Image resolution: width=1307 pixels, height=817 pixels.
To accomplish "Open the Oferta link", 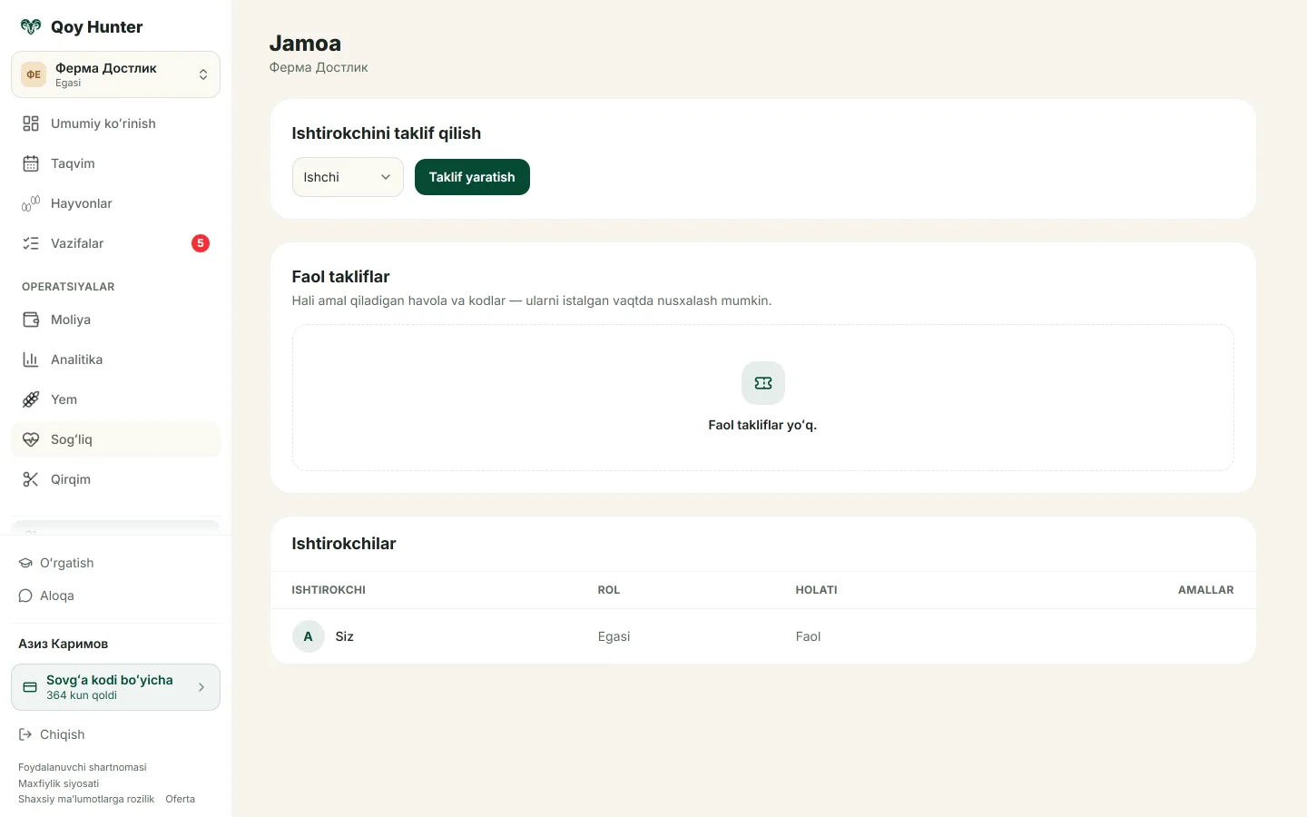I will point(180,799).
